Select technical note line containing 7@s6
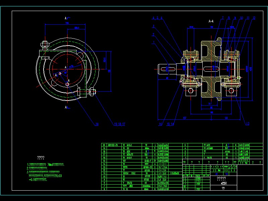Viewport: 268px width, 201px height. tap(46, 165)
